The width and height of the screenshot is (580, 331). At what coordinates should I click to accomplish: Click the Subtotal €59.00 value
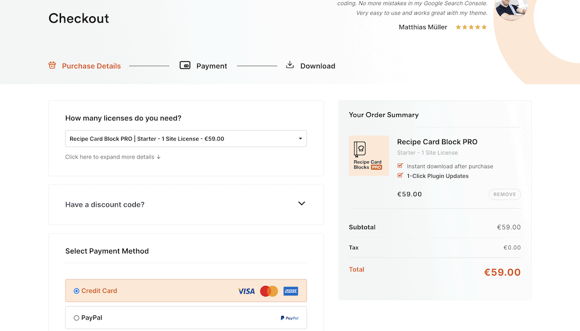point(509,227)
